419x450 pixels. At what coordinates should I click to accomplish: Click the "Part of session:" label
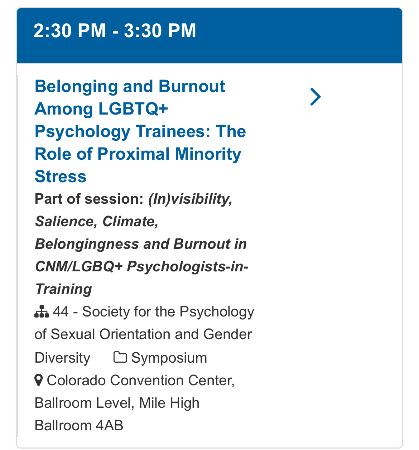89,199
